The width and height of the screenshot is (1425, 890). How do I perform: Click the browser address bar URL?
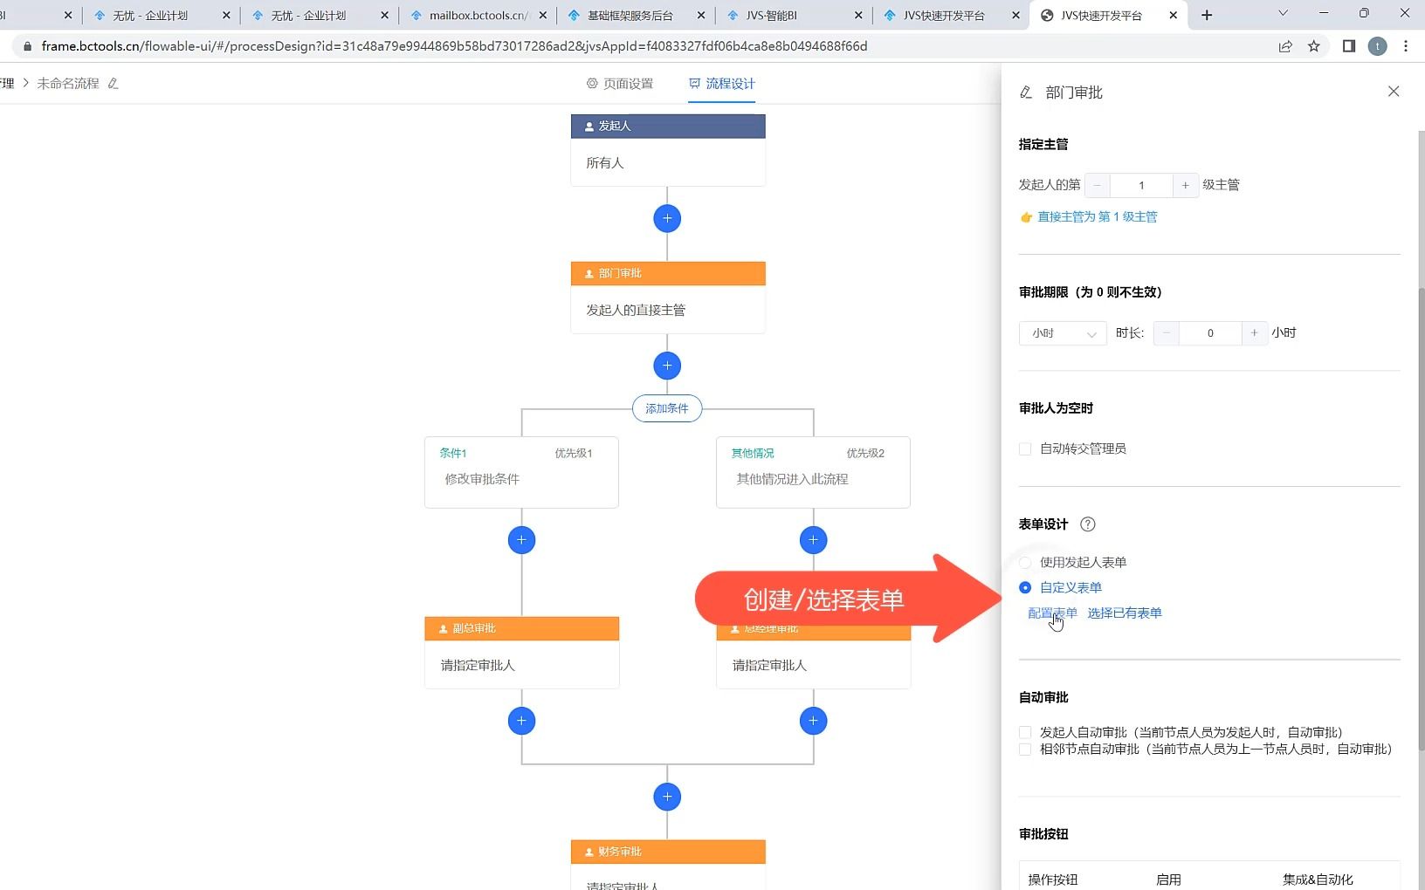454,46
